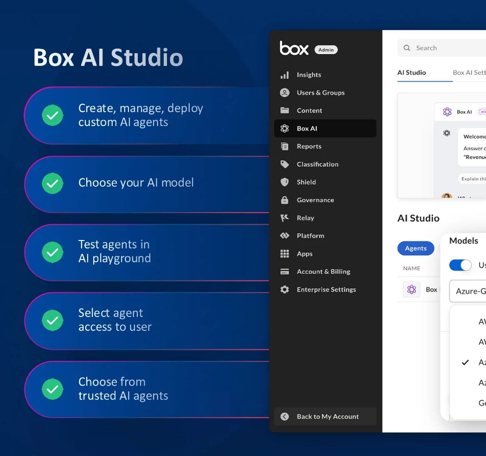Click the Platform code brackets icon
Image resolution: width=486 pixels, height=456 pixels.
[x=285, y=236]
